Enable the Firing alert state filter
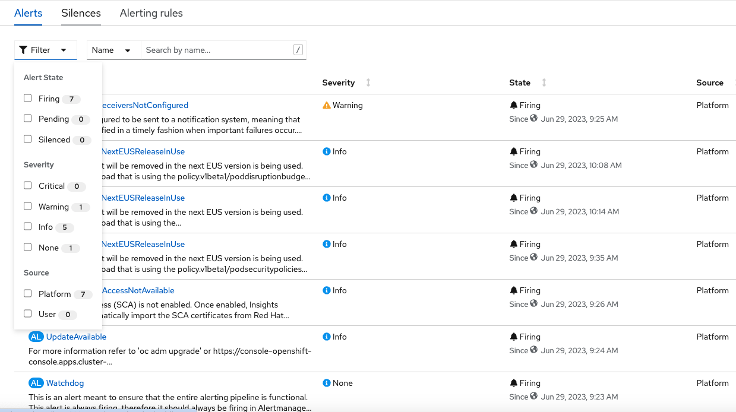Image resolution: width=736 pixels, height=412 pixels. (27, 99)
